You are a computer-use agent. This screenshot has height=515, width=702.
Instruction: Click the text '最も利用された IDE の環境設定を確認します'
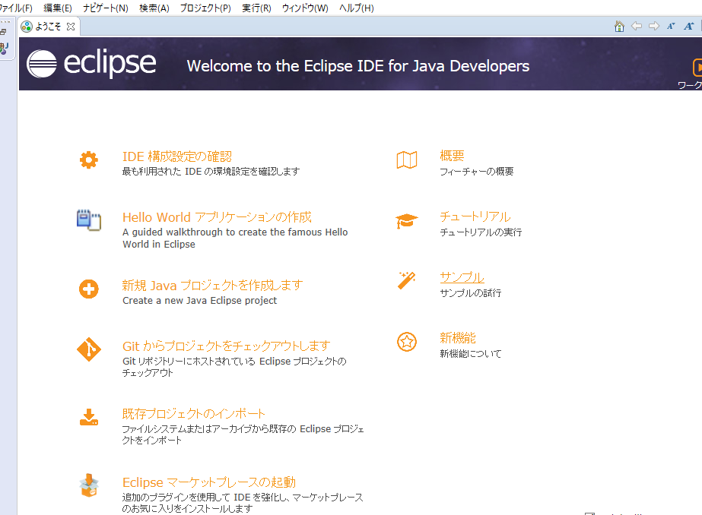211,172
